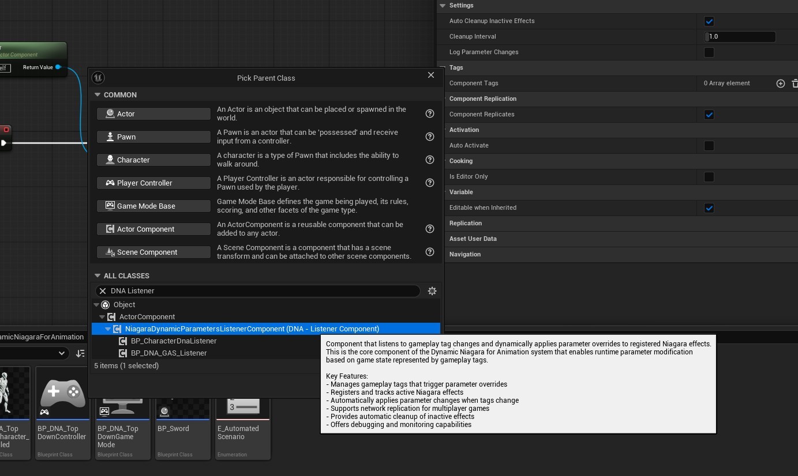Screen dimensions: 798x476
Task: Enable the Auto Activate checkbox
Action: click(x=709, y=146)
